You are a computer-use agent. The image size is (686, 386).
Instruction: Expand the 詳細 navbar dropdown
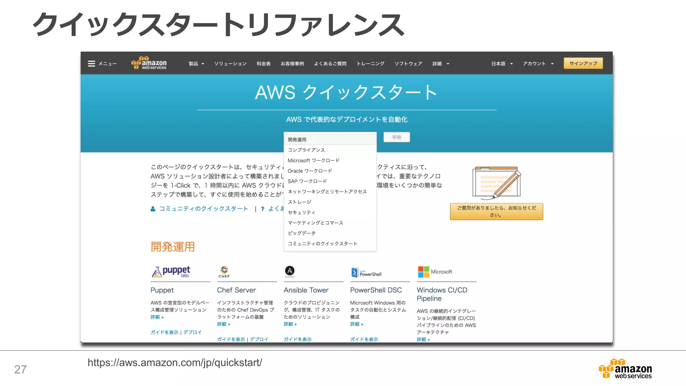441,64
